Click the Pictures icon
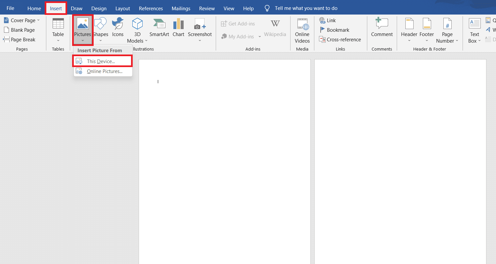Viewport: 496px width, 264px height. (82, 24)
